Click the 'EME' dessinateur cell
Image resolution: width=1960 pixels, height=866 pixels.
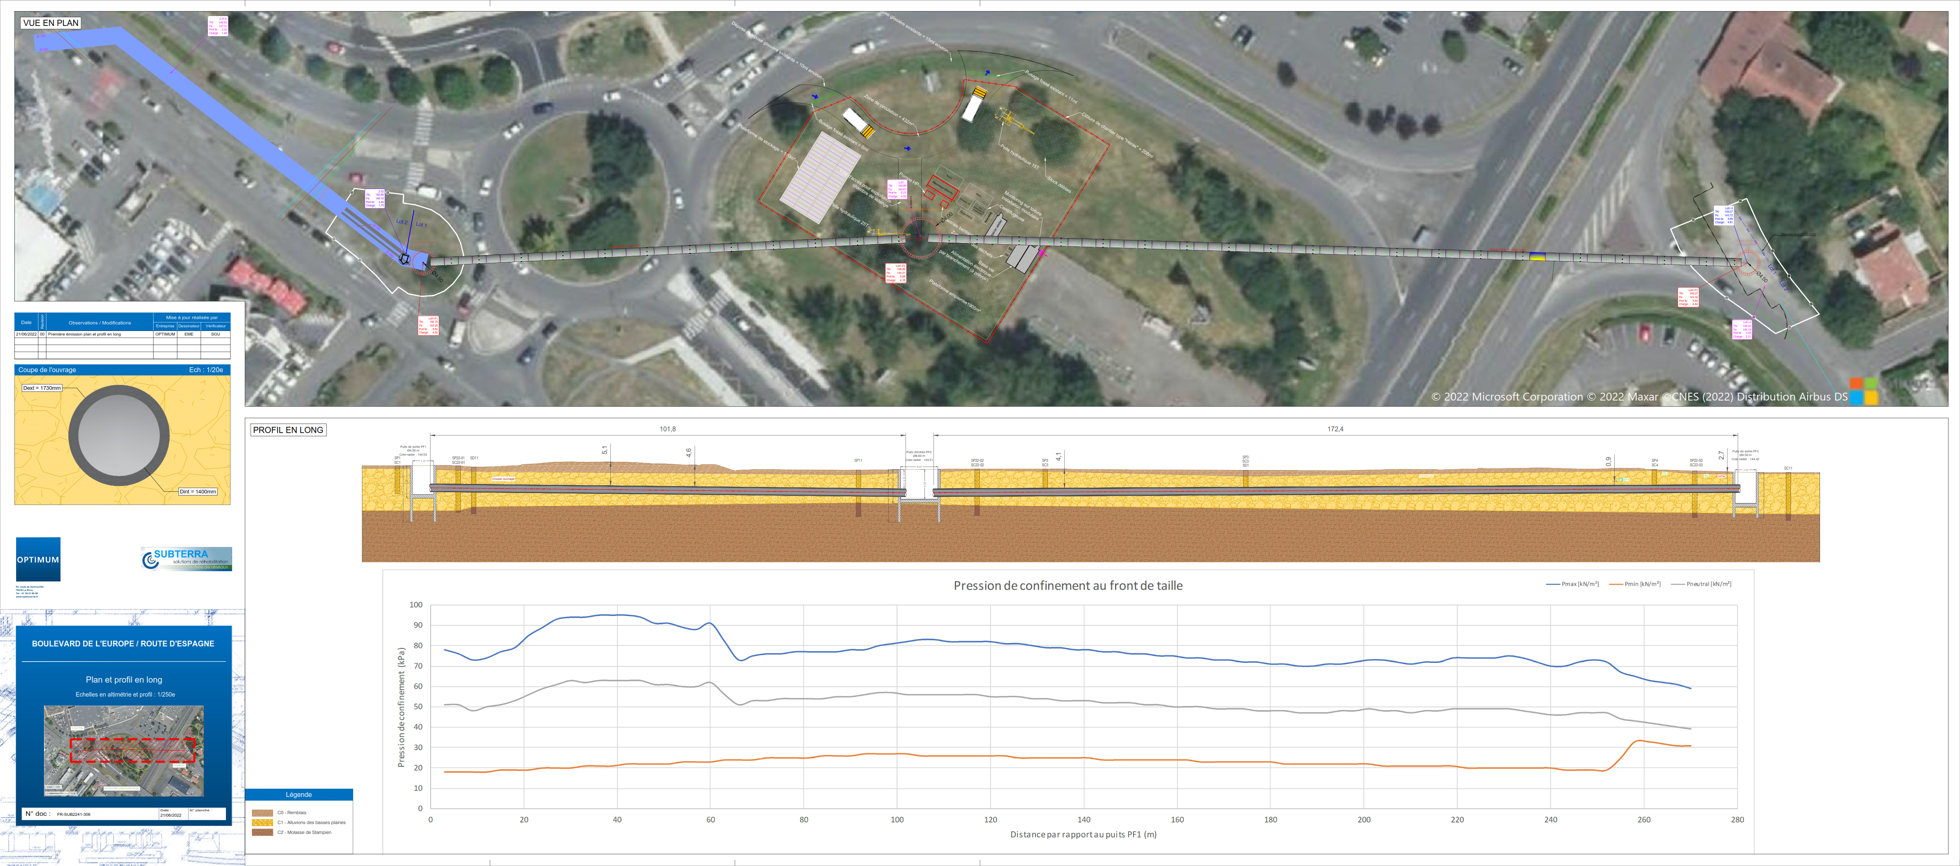[189, 334]
